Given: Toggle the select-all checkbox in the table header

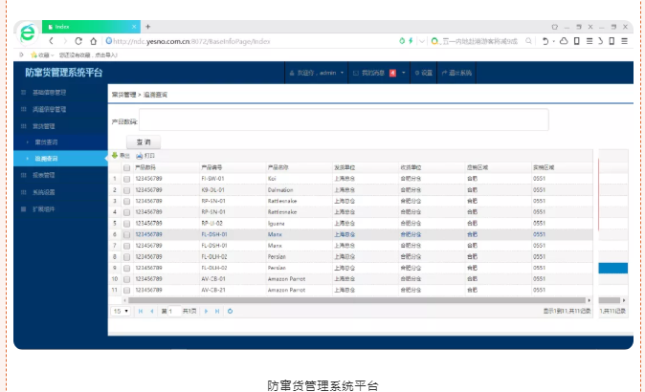Looking at the screenshot, I should (125, 166).
